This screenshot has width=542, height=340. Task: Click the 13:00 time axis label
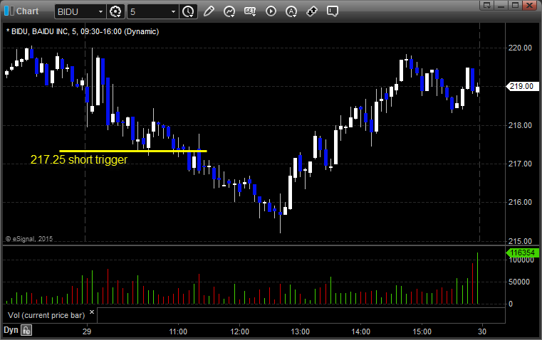pyautogui.click(x=300, y=331)
